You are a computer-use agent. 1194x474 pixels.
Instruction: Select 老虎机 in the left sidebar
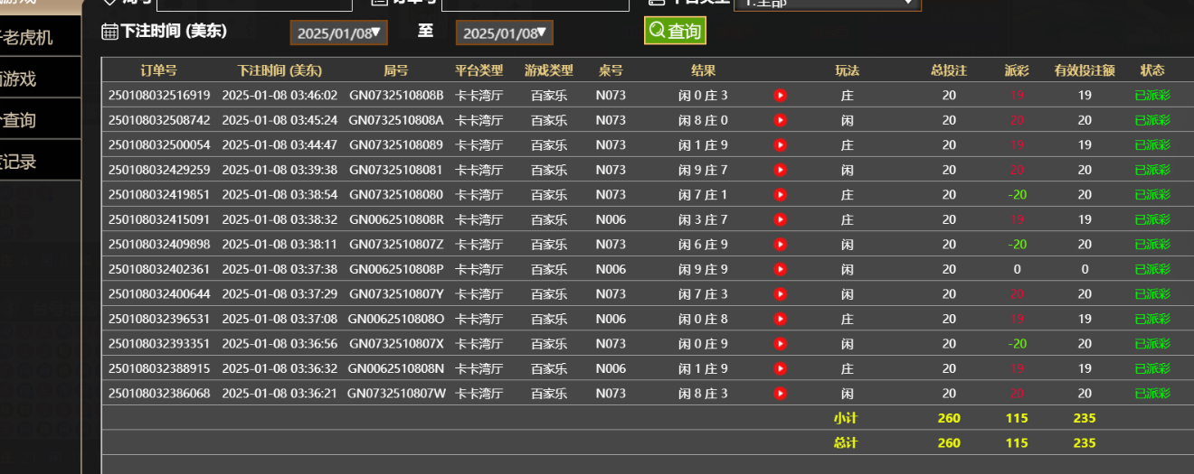pos(36,37)
